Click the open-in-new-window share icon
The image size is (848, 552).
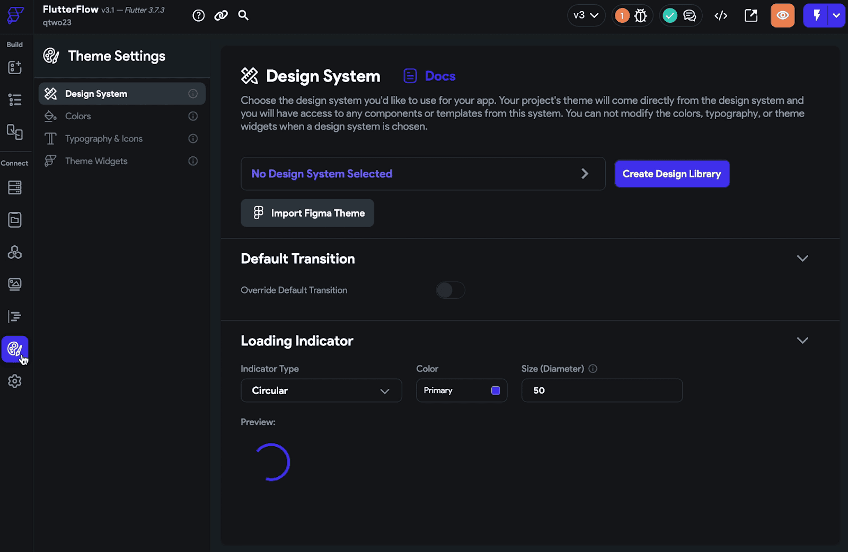751,15
